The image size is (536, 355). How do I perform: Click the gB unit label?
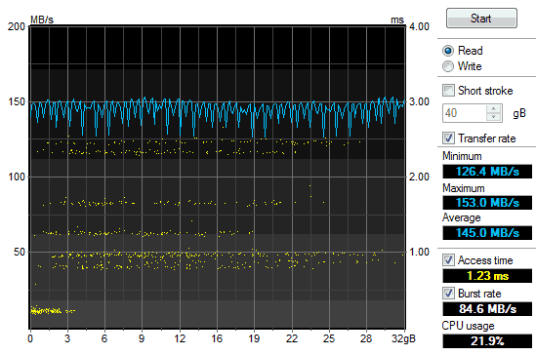coord(519,114)
